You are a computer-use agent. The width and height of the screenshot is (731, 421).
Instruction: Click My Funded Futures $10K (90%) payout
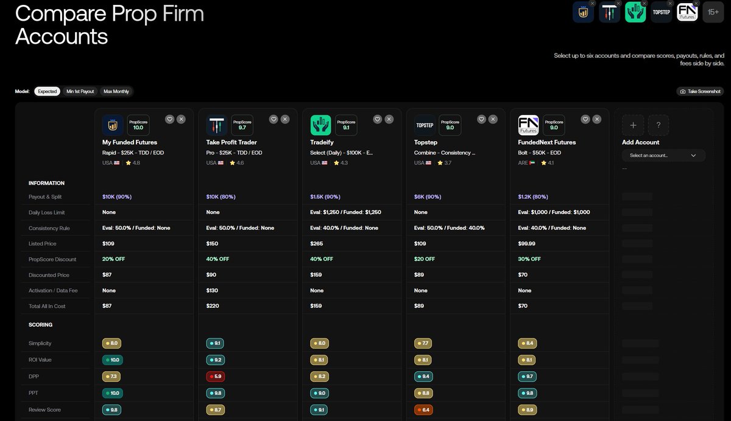(x=117, y=197)
